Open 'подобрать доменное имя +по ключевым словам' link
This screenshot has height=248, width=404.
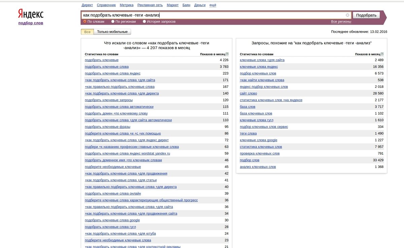(x=123, y=160)
